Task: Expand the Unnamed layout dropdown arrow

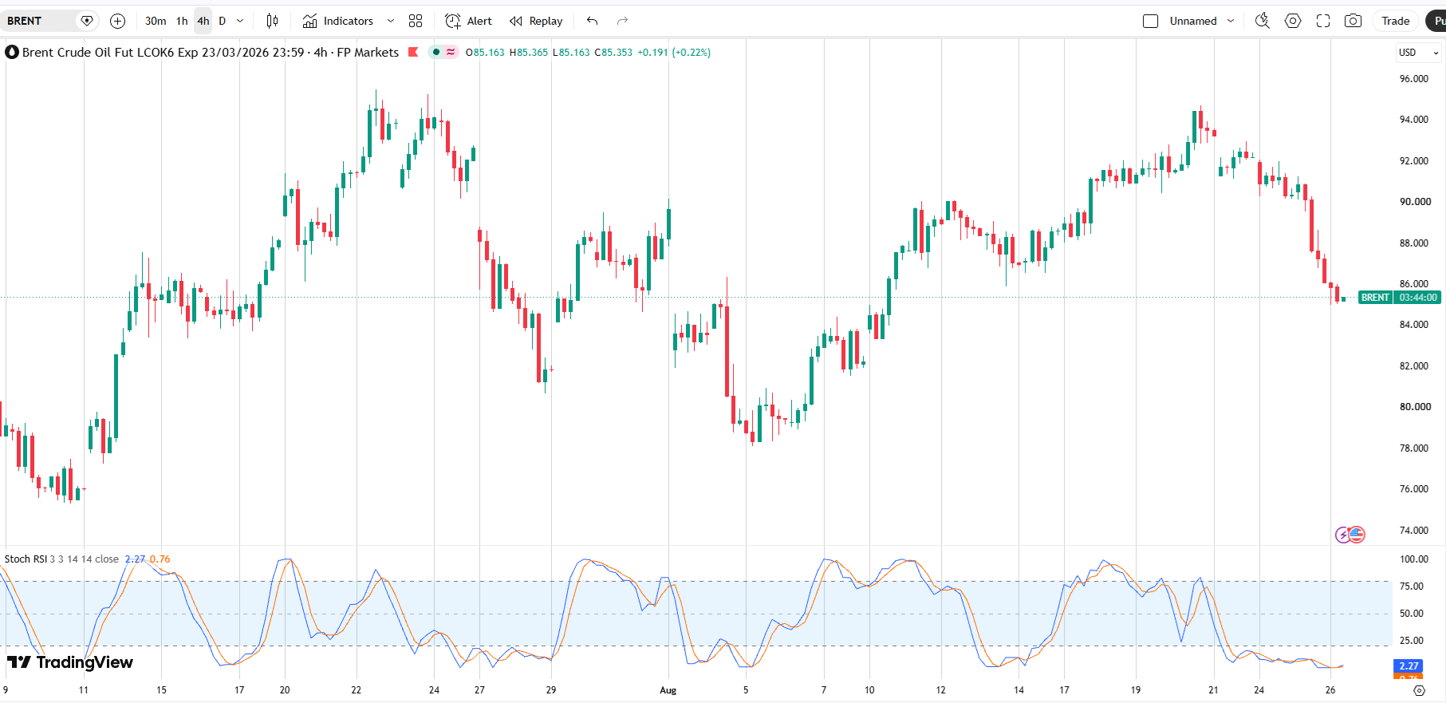Action: coord(1231,21)
